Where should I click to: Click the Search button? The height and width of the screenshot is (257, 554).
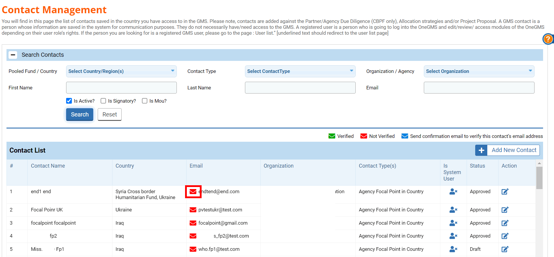tap(80, 114)
